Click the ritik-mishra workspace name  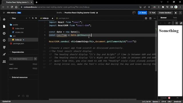click(11, 13)
